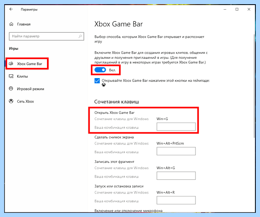Uncheck the gamepad button checkbox

(97, 81)
